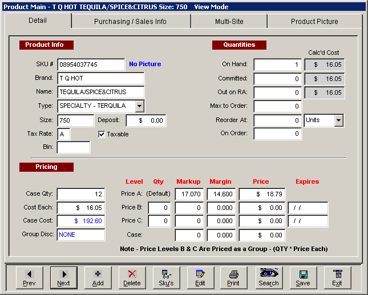Click the Price A Markup field
This screenshot has width=368, height=295.
[x=189, y=194]
